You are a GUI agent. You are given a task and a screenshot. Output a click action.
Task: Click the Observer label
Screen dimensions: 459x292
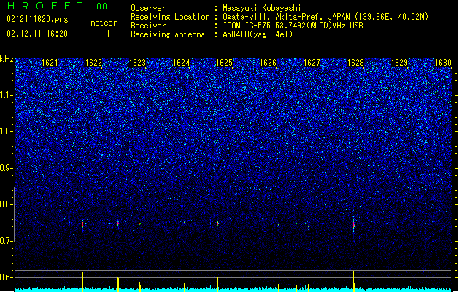(x=148, y=8)
